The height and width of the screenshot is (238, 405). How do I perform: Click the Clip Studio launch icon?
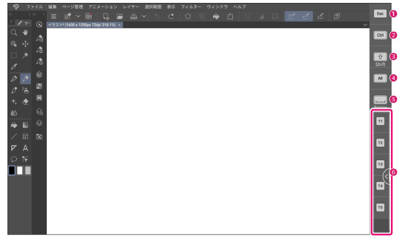pos(89,16)
